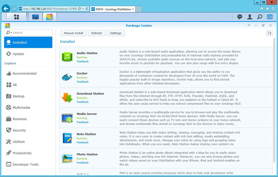Open the Multimedia category
Image resolution: width=278 pixels, height=177 pixels.
28,108
